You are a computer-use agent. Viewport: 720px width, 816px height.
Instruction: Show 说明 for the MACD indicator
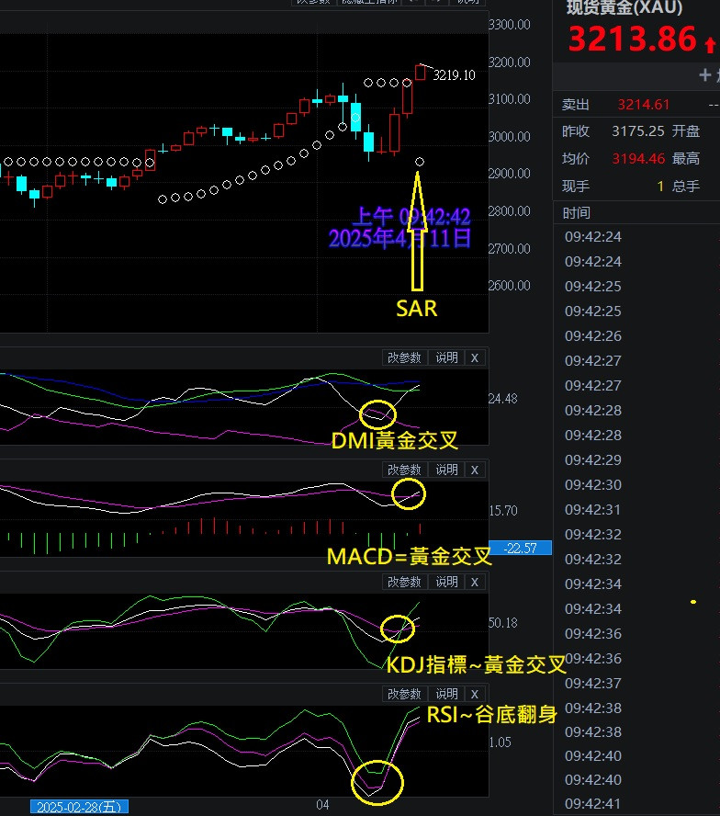click(446, 470)
